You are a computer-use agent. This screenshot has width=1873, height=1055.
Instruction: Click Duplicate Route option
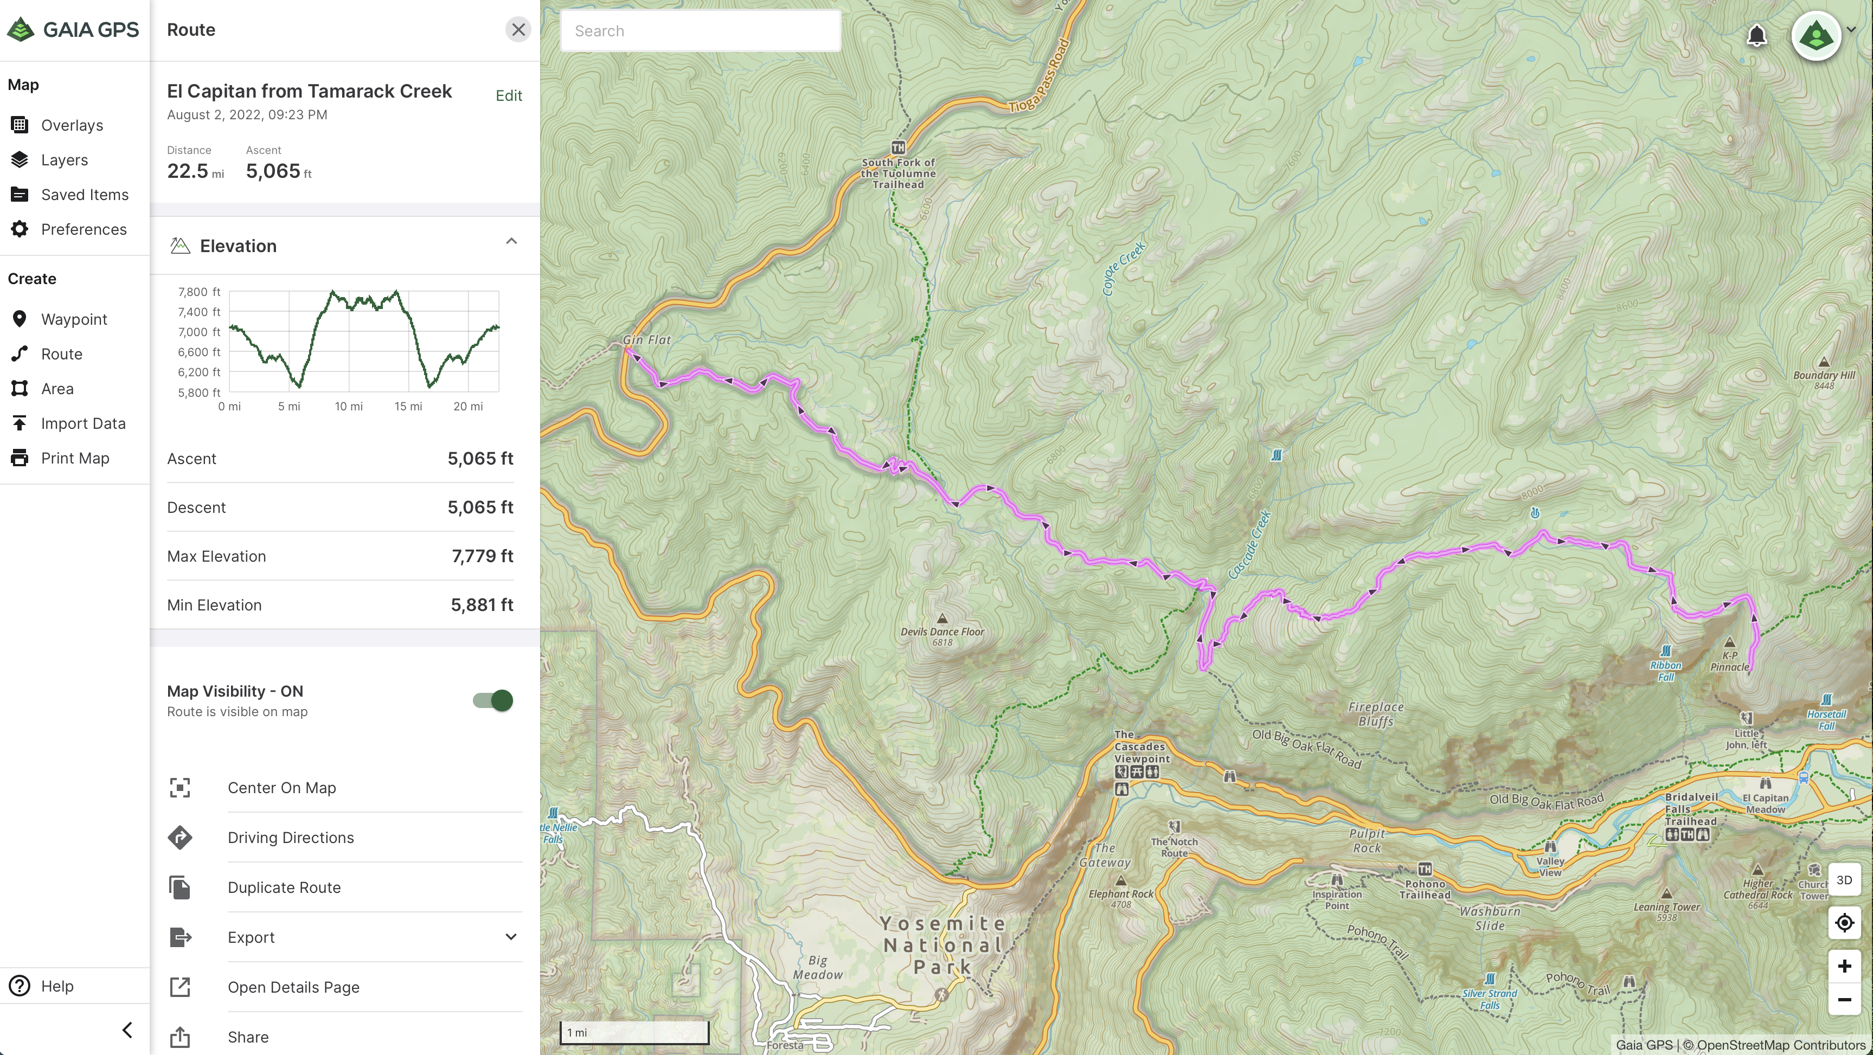[284, 888]
